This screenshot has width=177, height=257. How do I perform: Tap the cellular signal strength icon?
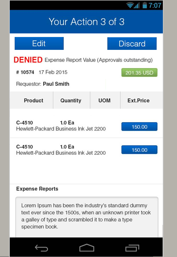tap(137, 5)
